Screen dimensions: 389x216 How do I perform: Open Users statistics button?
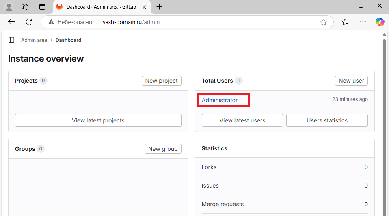click(x=327, y=120)
